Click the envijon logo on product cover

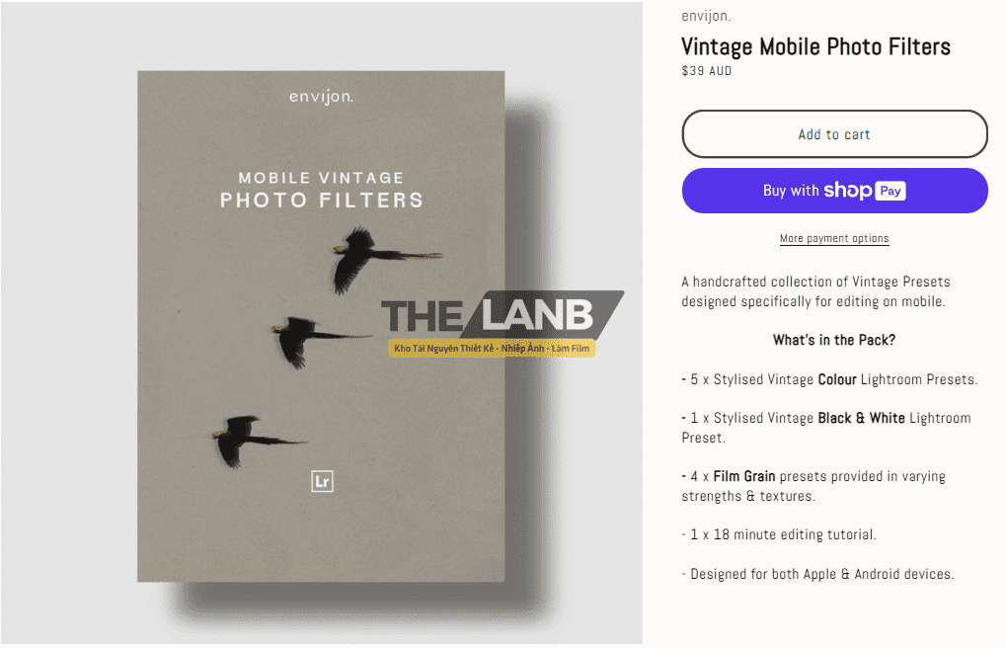click(x=321, y=97)
